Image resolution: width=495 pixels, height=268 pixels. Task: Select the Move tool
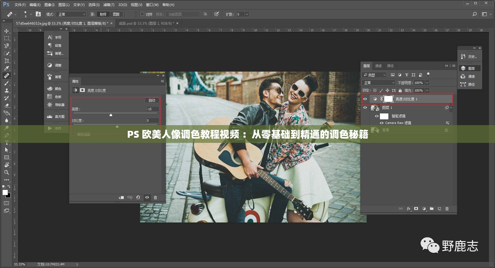tap(7, 31)
